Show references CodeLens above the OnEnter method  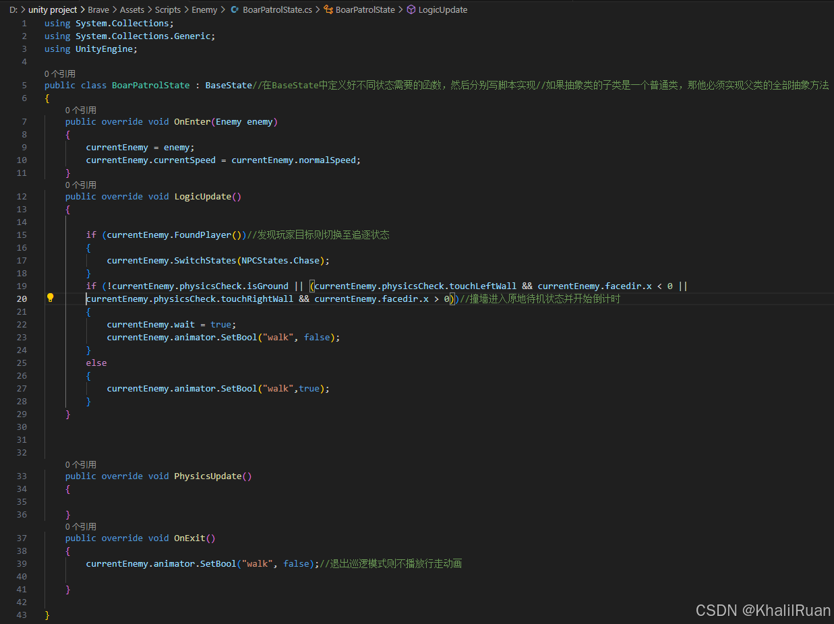pos(81,110)
